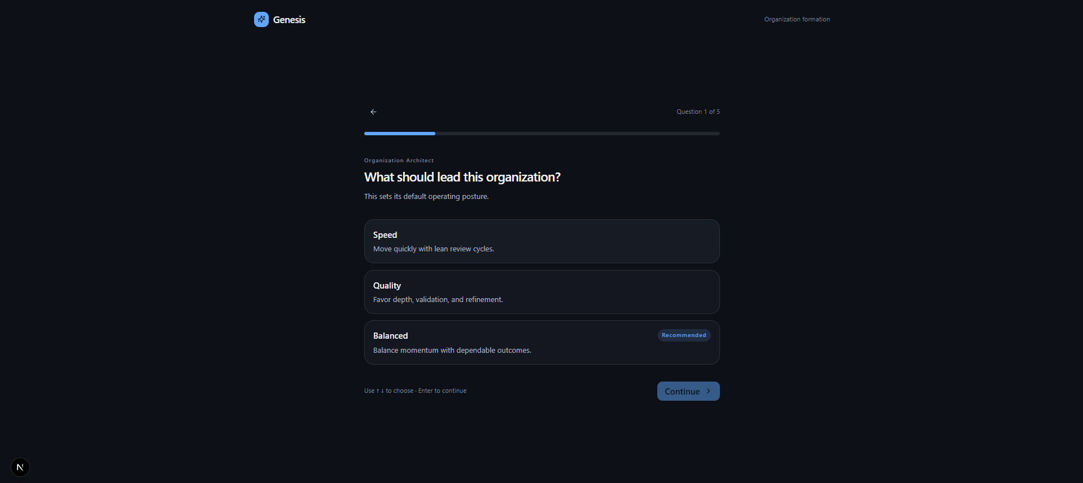Click the Organization formation header label
The height and width of the screenshot is (483, 1083).
pyautogui.click(x=797, y=19)
